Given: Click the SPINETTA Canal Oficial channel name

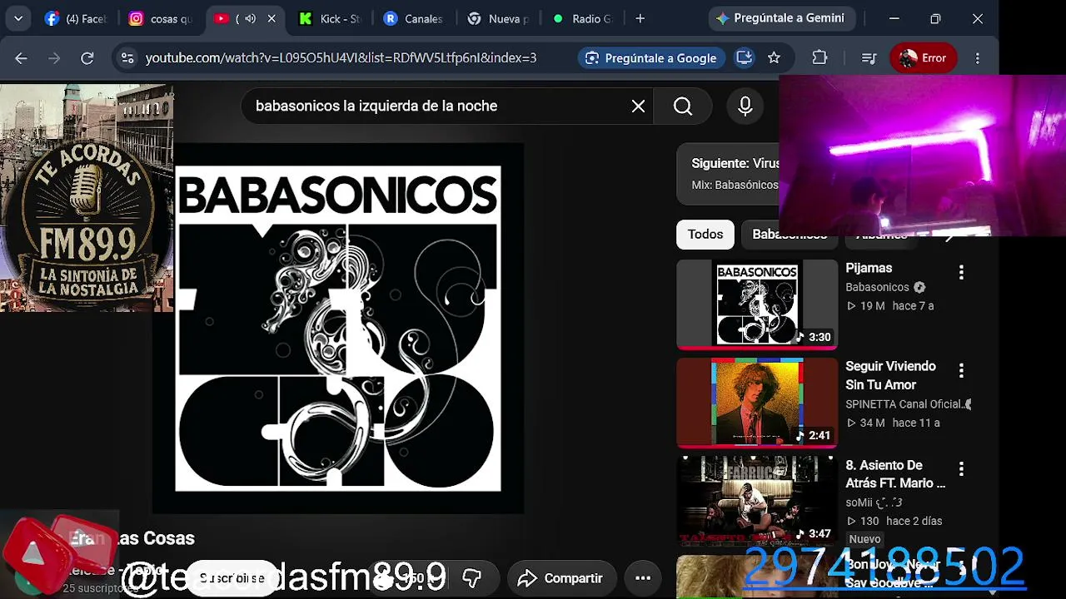Looking at the screenshot, I should pyautogui.click(x=904, y=404).
